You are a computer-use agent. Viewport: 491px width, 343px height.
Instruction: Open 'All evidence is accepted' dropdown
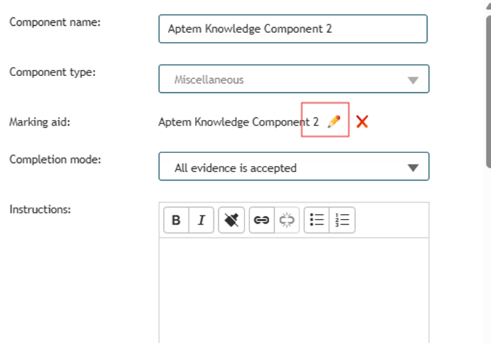click(294, 167)
